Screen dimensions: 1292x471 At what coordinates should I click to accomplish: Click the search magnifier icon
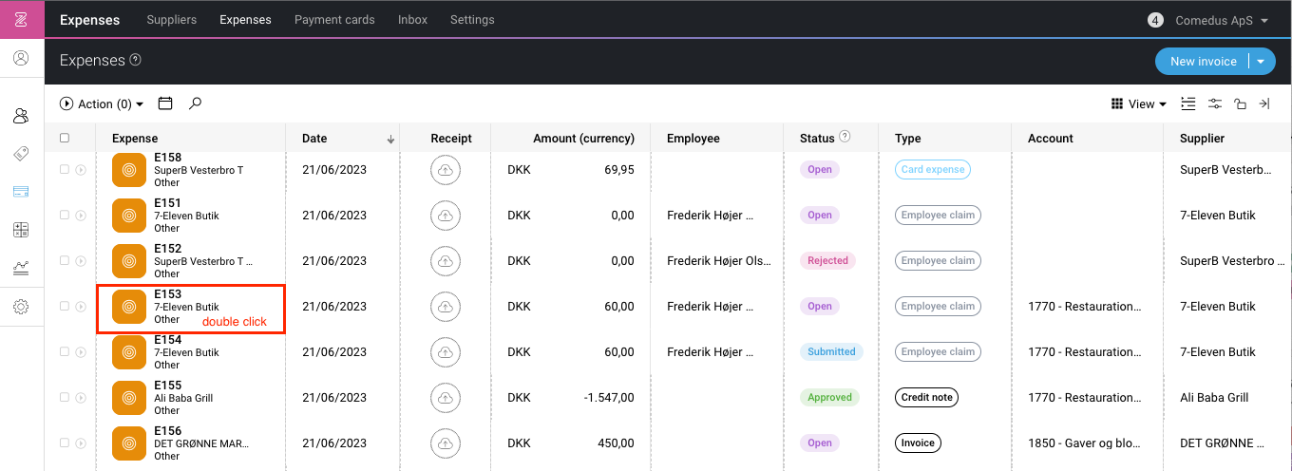click(195, 104)
